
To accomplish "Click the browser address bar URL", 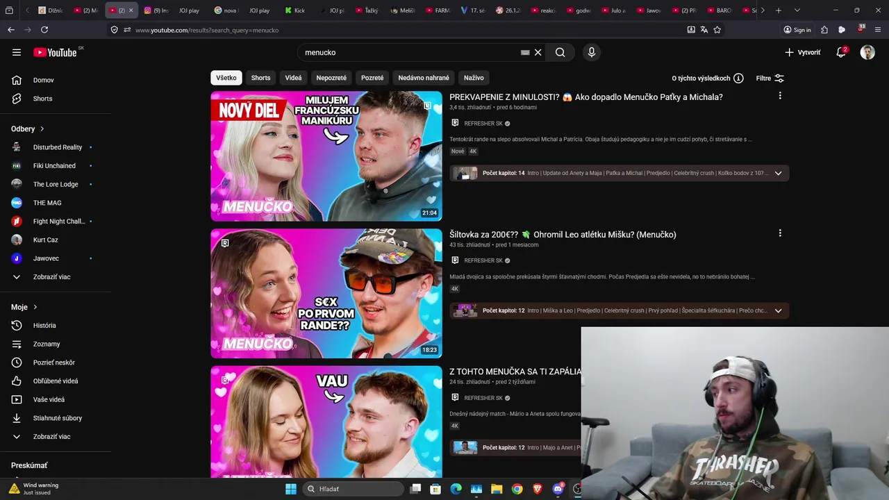I will coord(207,30).
